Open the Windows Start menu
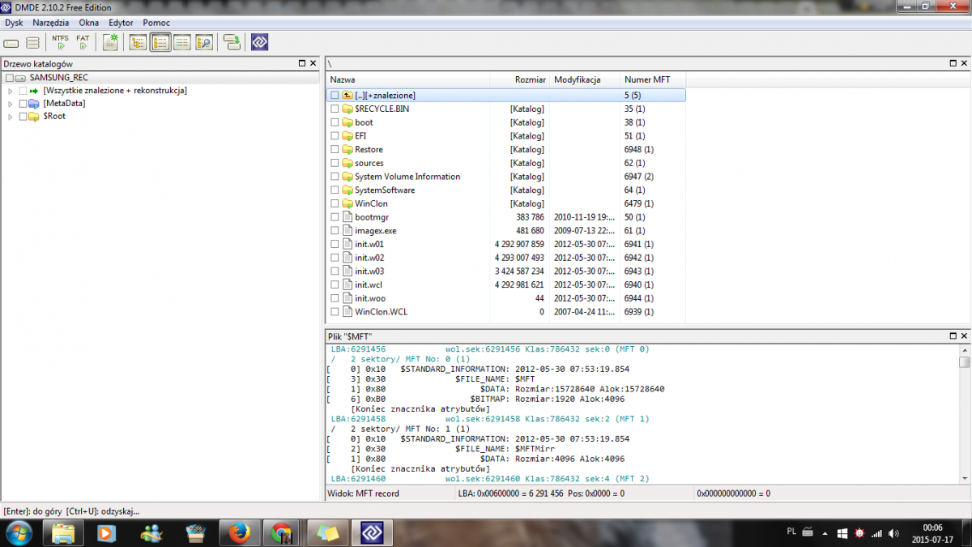The width and height of the screenshot is (972, 547). pos(18,532)
